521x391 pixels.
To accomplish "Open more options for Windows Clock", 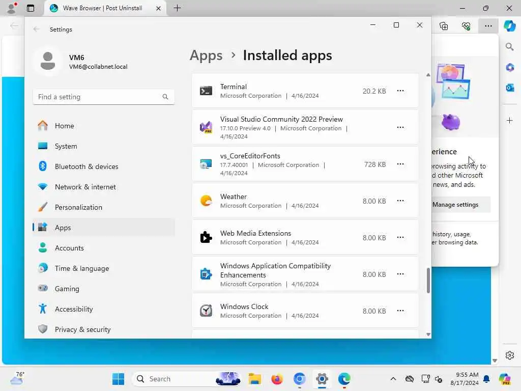I will point(400,311).
